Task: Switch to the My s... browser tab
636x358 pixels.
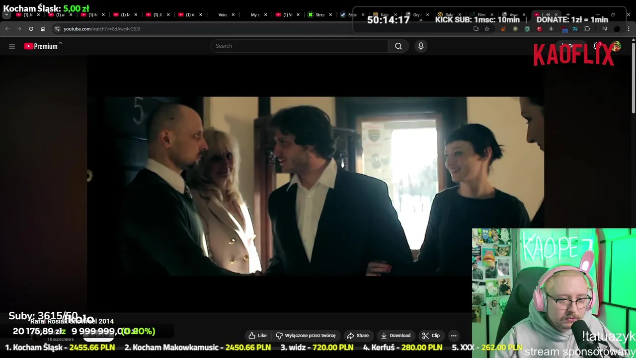Action: 254,15
